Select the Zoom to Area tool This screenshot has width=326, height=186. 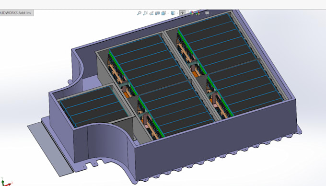[145, 13]
